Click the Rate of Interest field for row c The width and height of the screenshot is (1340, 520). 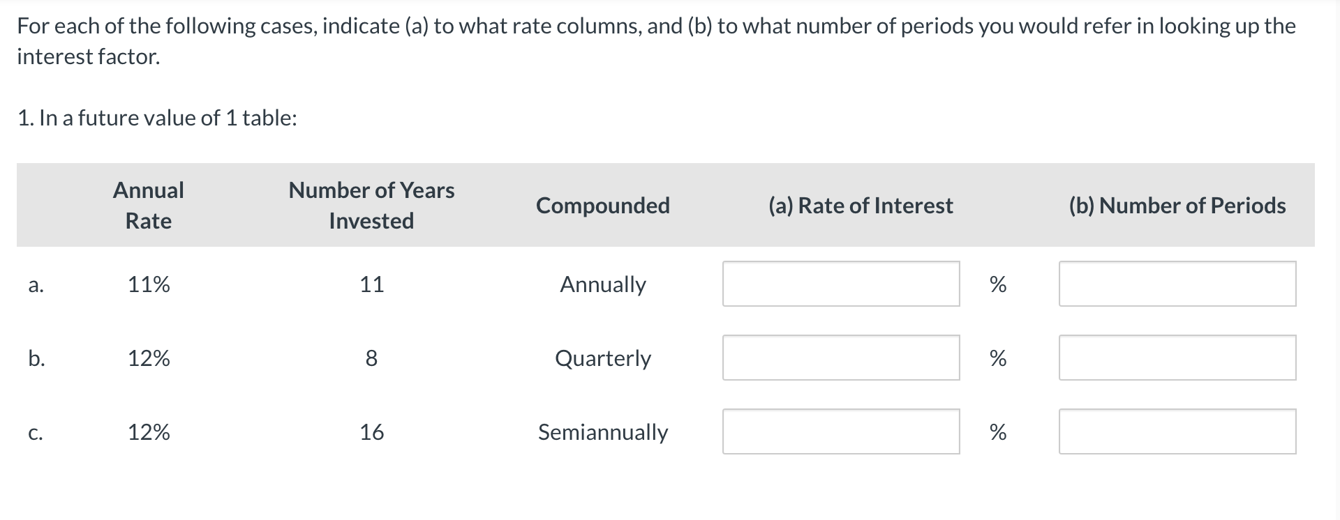click(x=841, y=432)
